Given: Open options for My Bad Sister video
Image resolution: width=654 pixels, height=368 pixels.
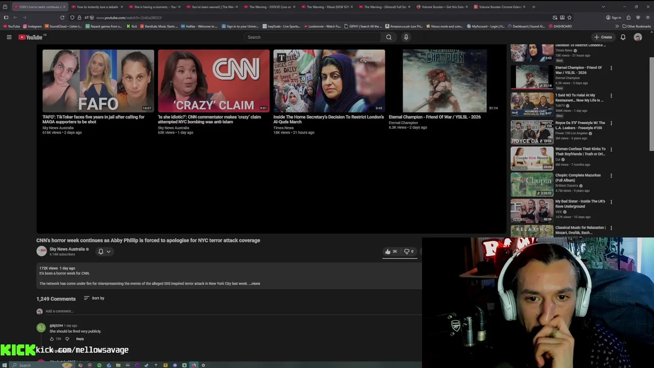Looking at the screenshot, I should click(x=611, y=202).
